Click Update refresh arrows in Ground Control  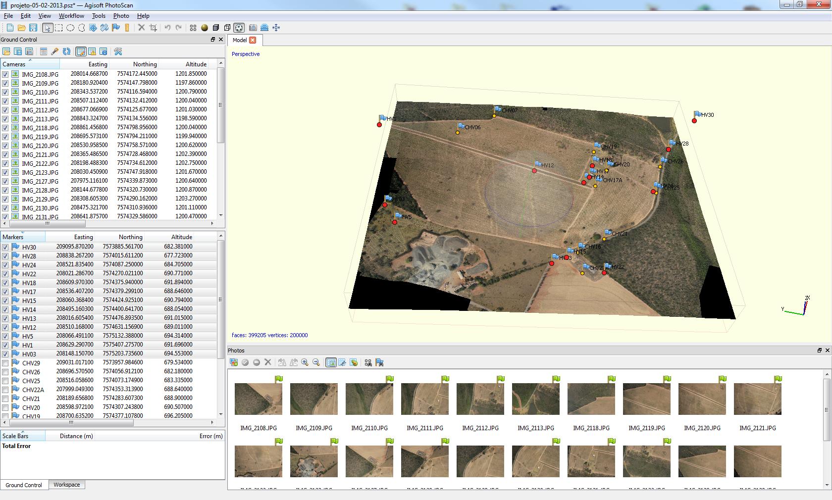click(x=66, y=51)
